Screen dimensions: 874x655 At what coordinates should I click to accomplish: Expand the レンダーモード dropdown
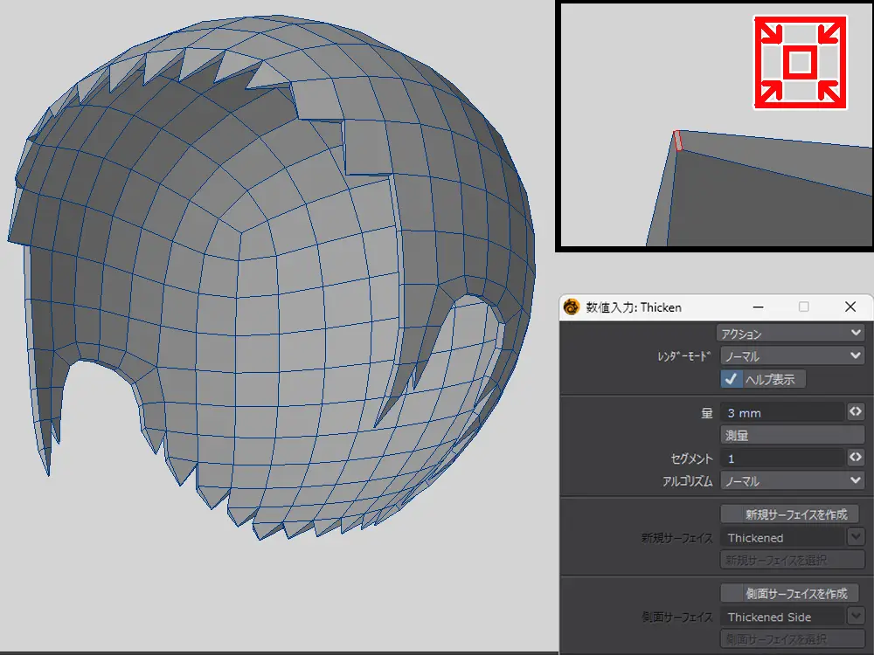tap(790, 356)
